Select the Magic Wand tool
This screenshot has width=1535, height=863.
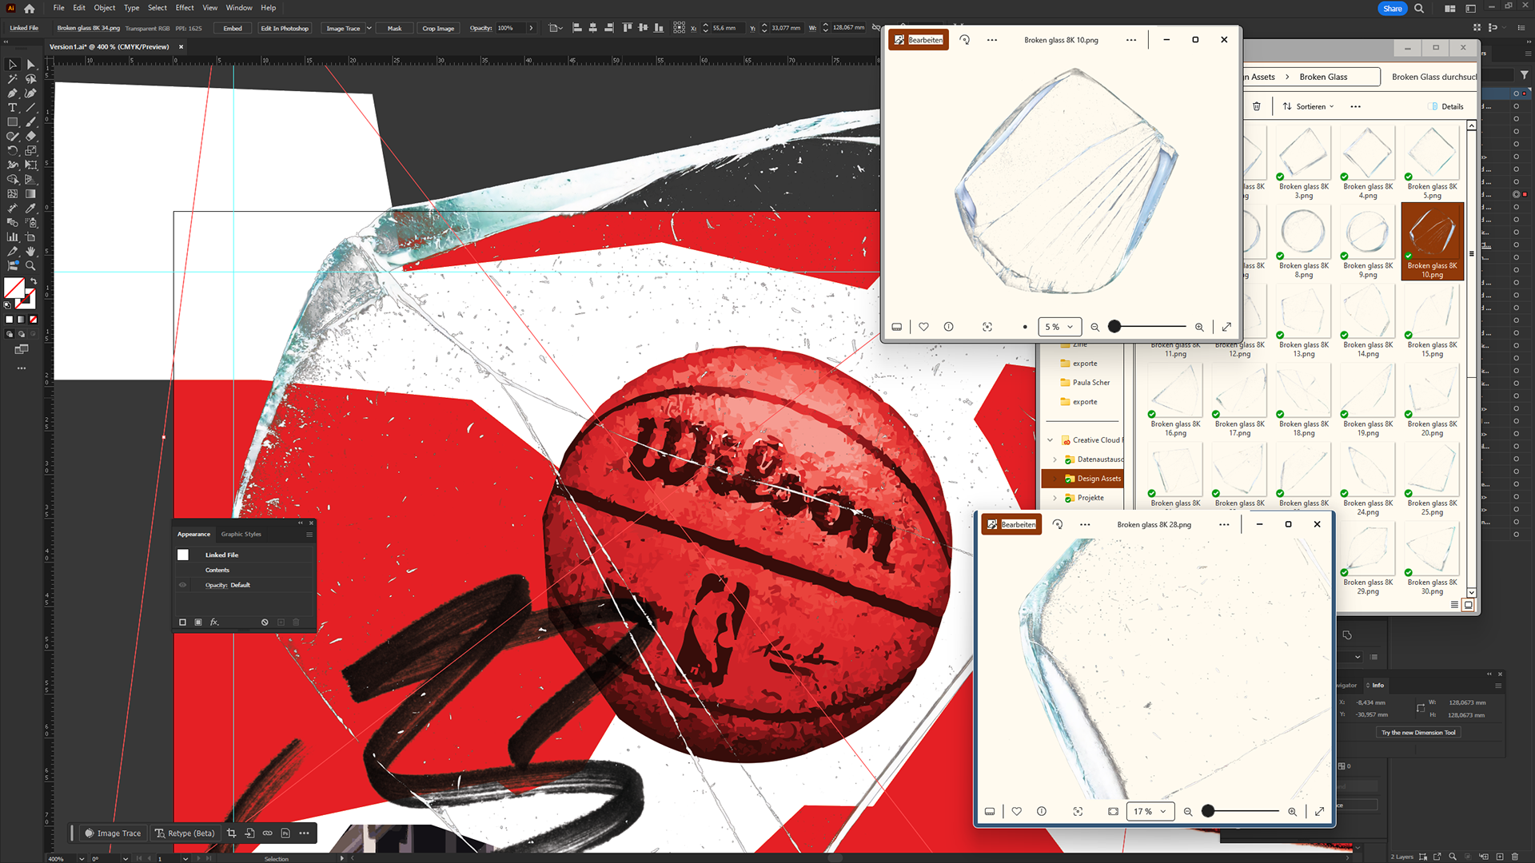pos(12,79)
